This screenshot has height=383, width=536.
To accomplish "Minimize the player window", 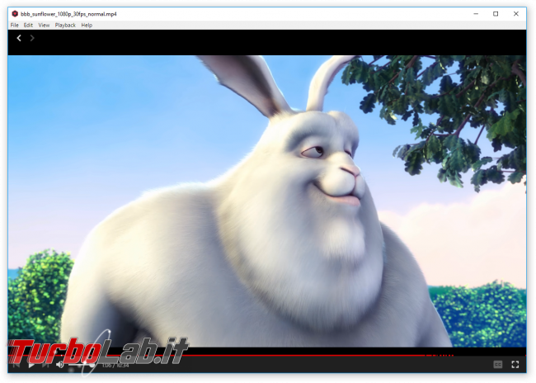I will (x=476, y=14).
